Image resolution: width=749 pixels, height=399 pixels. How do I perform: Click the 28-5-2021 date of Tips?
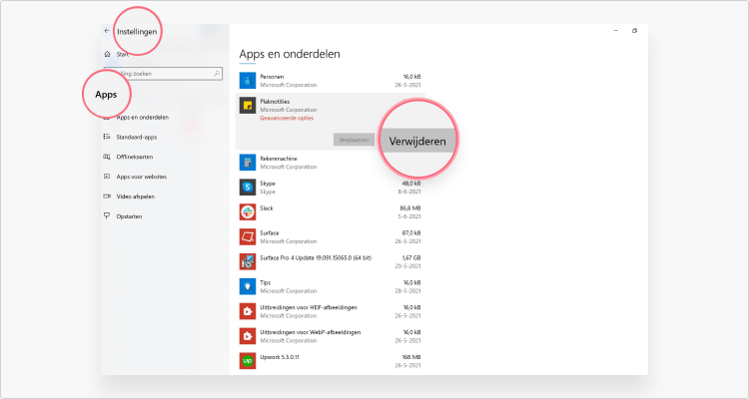[407, 291]
